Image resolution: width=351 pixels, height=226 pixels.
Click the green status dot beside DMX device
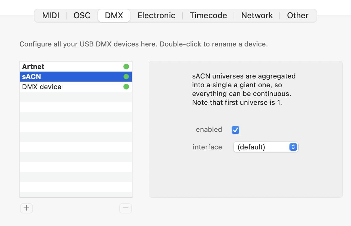(x=126, y=87)
